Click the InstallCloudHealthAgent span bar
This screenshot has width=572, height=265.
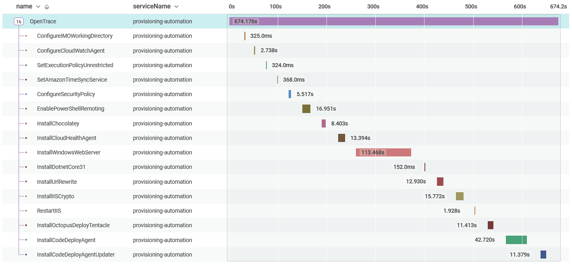(341, 138)
